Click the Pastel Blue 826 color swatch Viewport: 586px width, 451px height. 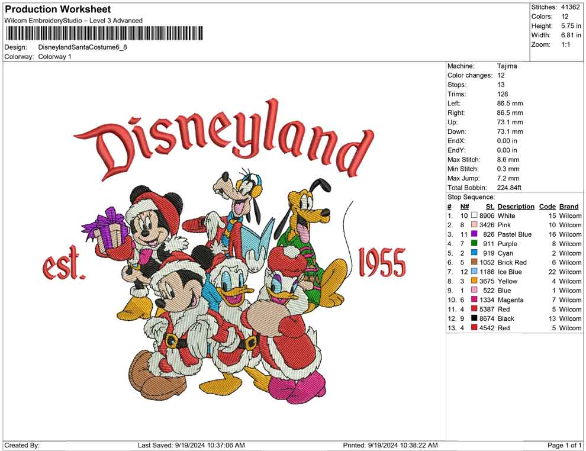coord(474,234)
